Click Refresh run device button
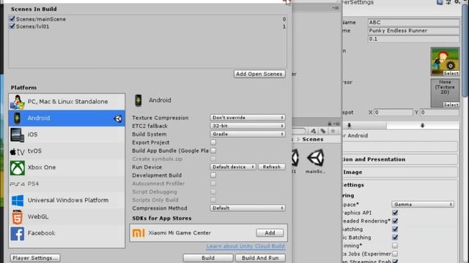The width and height of the screenshot is (469, 263). click(x=272, y=167)
